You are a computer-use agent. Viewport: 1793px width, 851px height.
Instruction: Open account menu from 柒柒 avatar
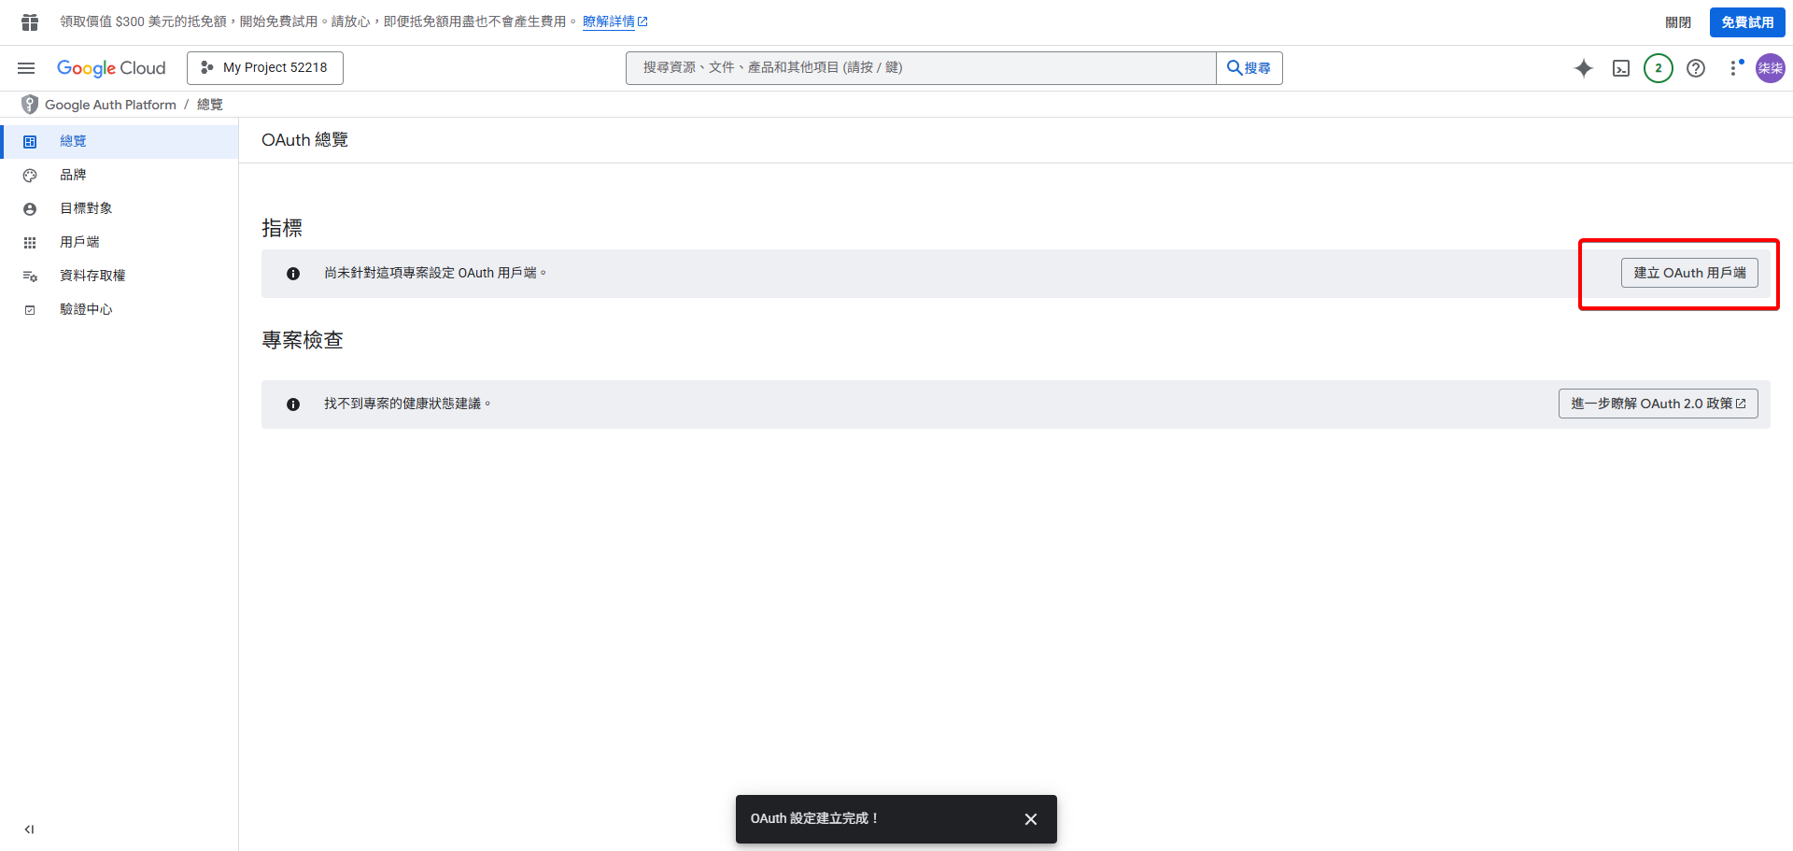pos(1770,68)
